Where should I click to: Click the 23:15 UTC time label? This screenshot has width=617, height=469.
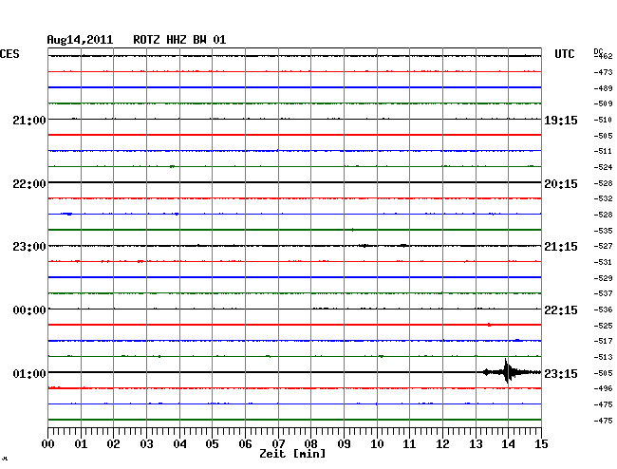point(561,373)
